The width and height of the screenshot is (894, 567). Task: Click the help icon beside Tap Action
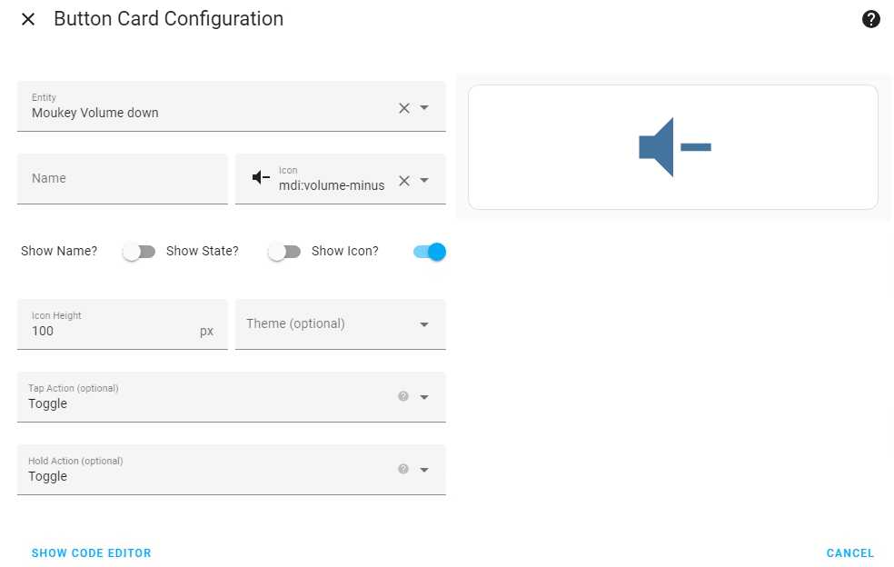(x=402, y=396)
